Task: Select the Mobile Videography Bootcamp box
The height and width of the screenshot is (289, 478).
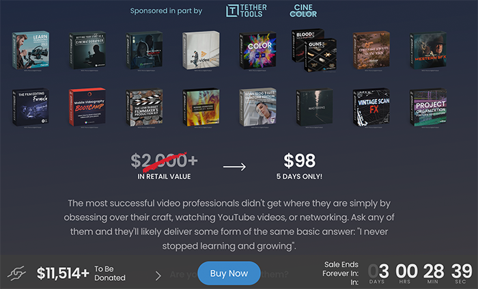Action: (x=87, y=107)
